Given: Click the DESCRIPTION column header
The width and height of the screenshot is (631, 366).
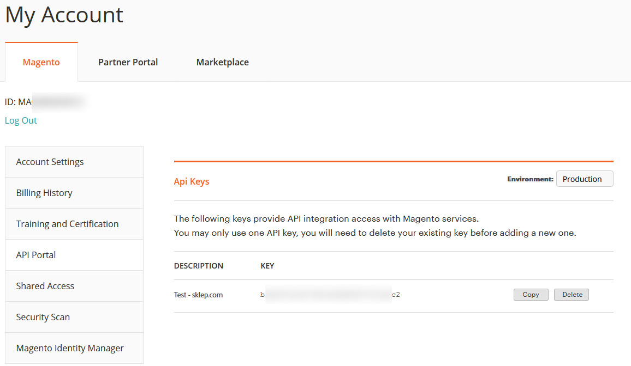Looking at the screenshot, I should coord(198,266).
